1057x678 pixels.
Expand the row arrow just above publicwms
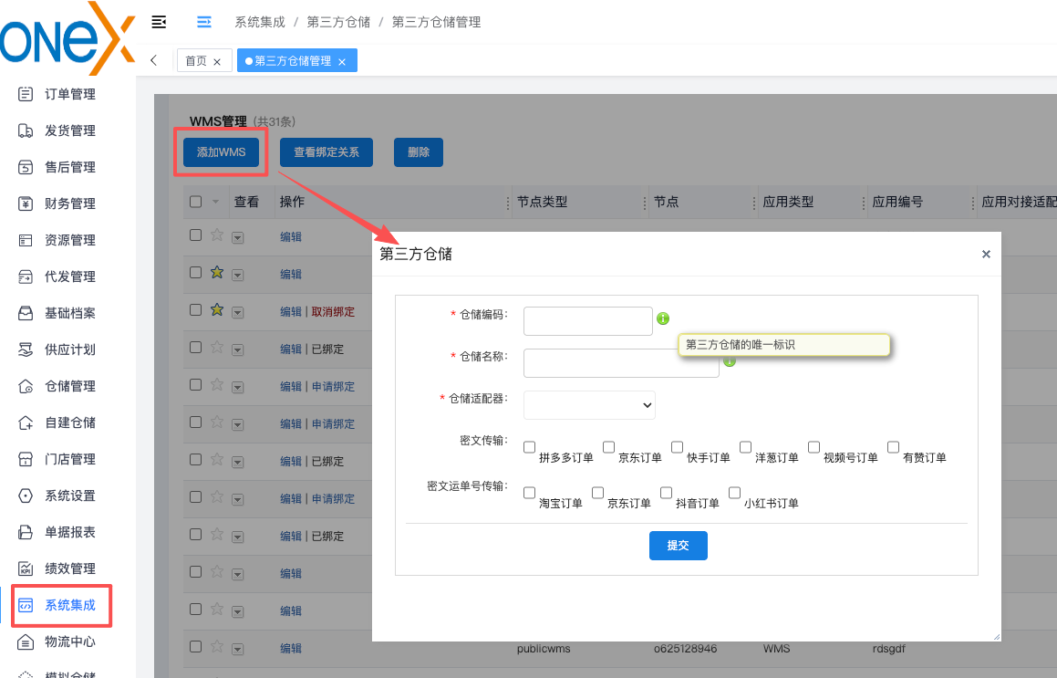pyautogui.click(x=237, y=612)
